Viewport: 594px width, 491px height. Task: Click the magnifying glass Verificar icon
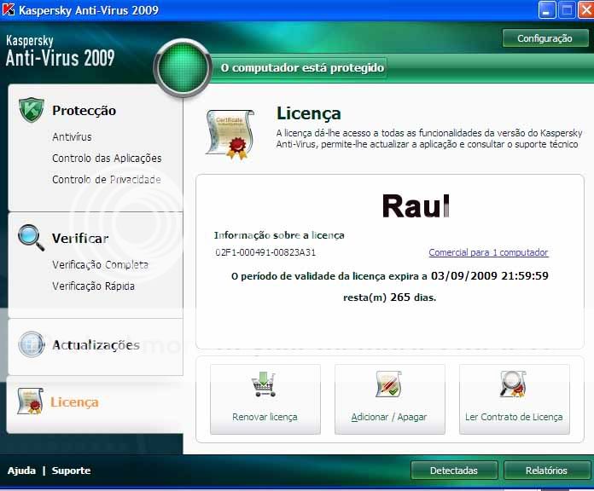click(x=32, y=238)
